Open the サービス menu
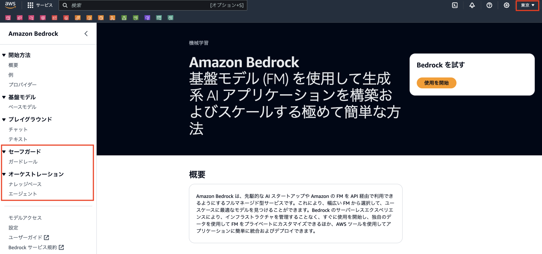The width and height of the screenshot is (542, 254). click(44, 5)
